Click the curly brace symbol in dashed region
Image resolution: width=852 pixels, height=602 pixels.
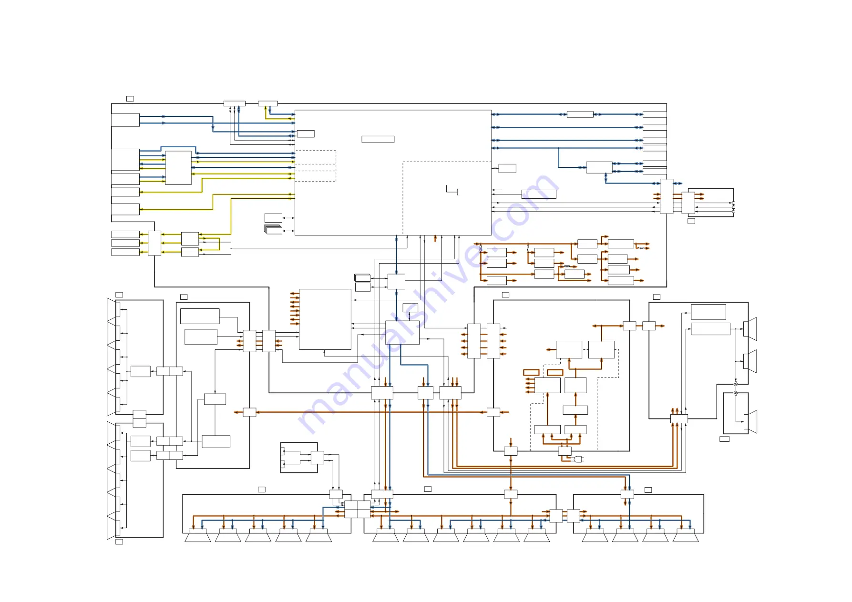click(x=458, y=192)
